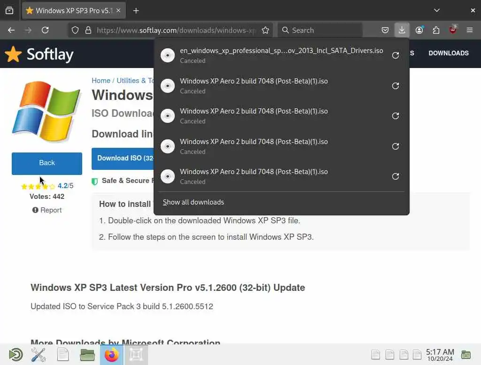Show site security padlock info
481x365 pixels.
point(88,30)
